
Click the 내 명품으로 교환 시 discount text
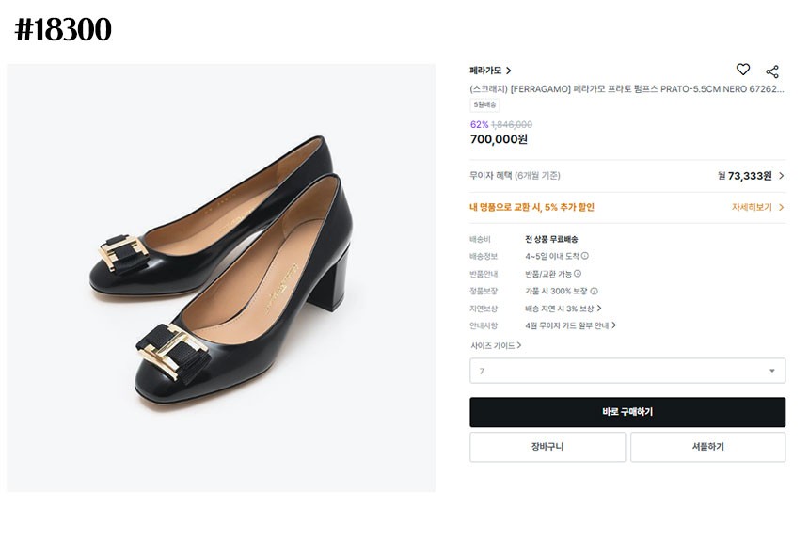(531, 207)
